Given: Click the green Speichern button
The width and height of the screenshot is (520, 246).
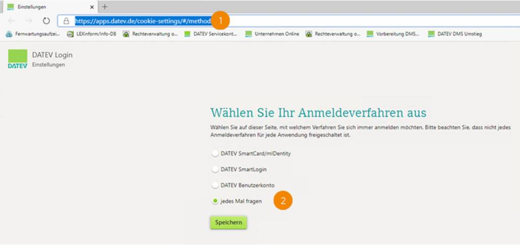Looking at the screenshot, I should [x=228, y=223].
